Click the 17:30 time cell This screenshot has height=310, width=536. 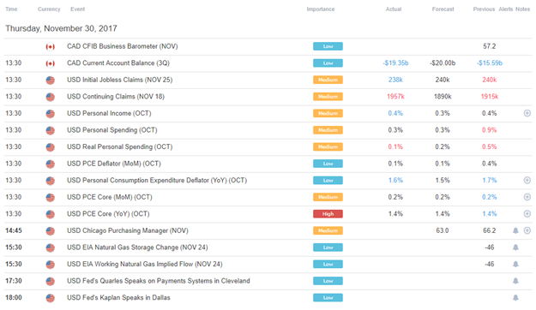click(x=14, y=281)
